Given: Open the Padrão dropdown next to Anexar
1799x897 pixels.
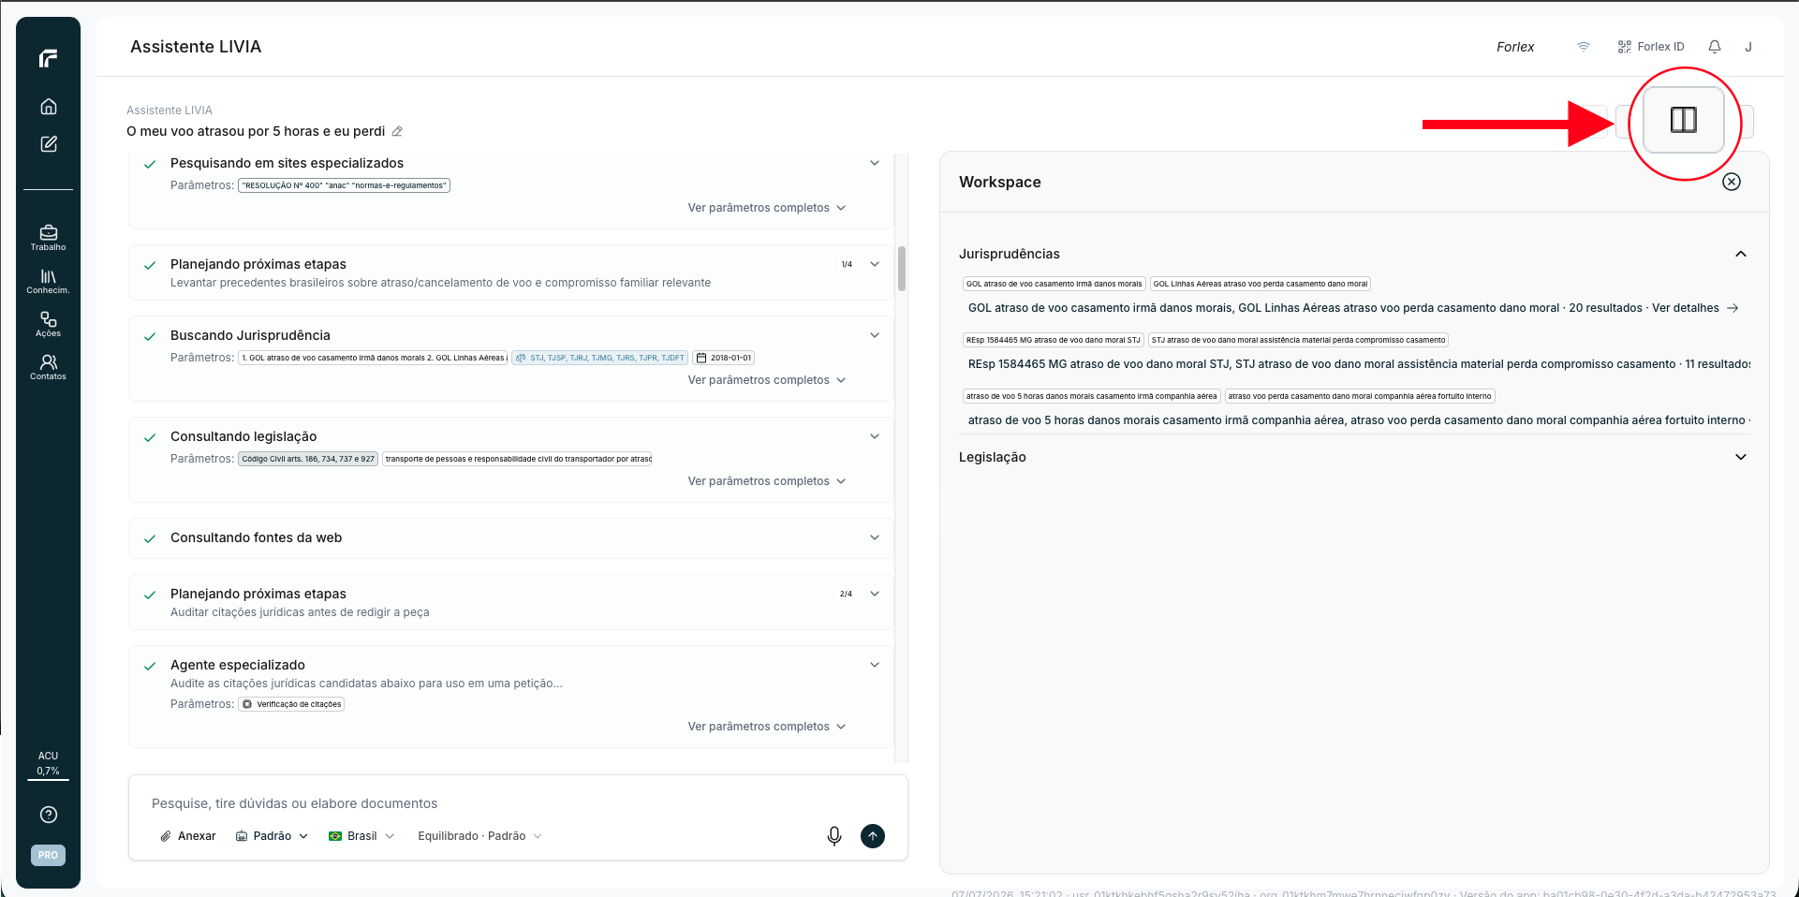Looking at the screenshot, I should (x=272, y=836).
